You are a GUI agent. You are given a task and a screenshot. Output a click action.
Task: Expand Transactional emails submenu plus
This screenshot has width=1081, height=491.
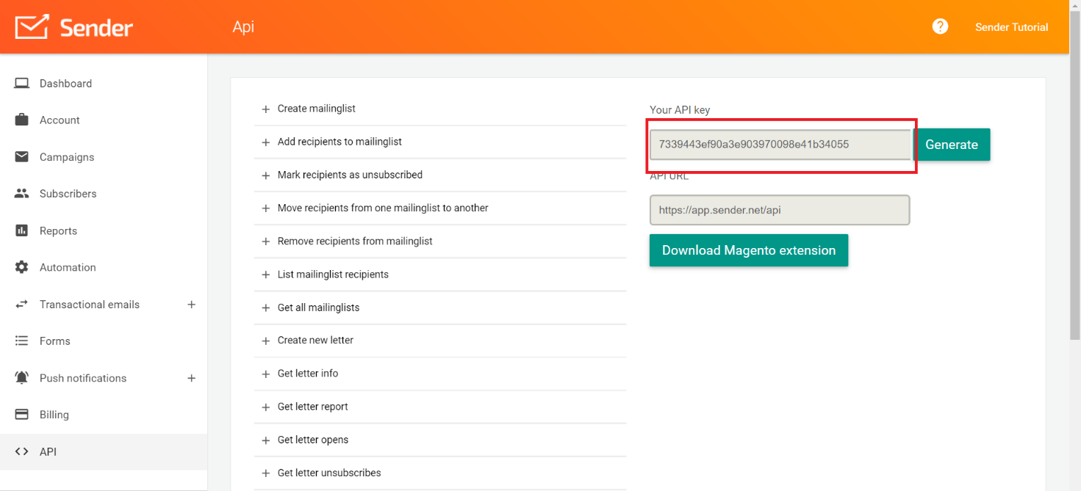[191, 304]
